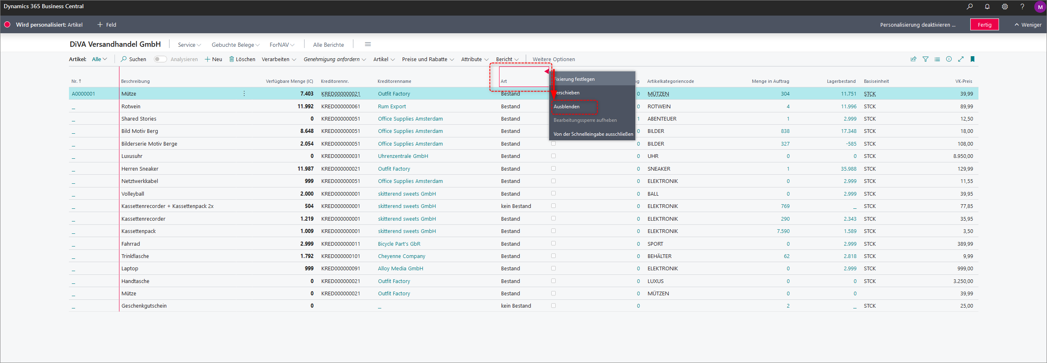Screen dimensions: 1047x363
Task: Click Lagerbestand value 11.751 for Mütze
Action: point(848,94)
